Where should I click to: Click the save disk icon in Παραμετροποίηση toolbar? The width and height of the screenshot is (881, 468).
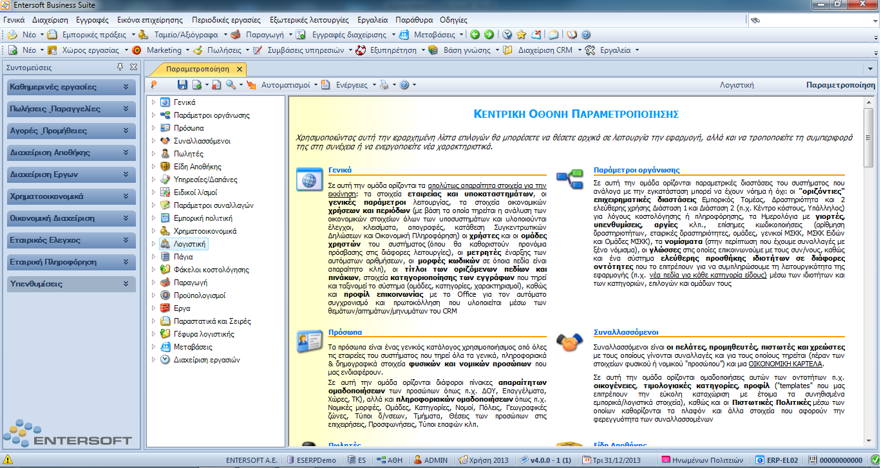[x=182, y=84]
